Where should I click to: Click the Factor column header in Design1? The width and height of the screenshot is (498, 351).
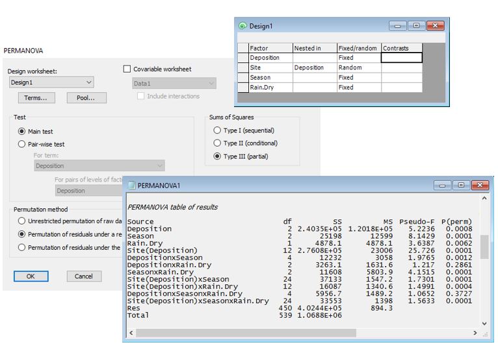click(x=270, y=48)
